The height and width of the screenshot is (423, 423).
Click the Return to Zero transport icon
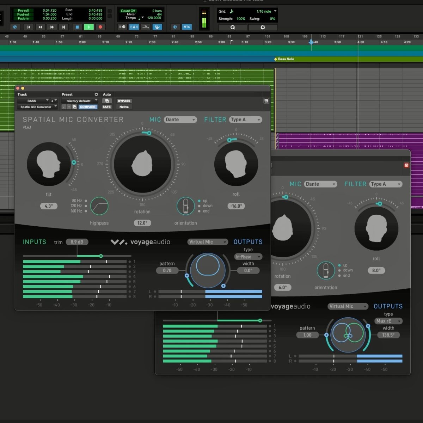click(29, 27)
